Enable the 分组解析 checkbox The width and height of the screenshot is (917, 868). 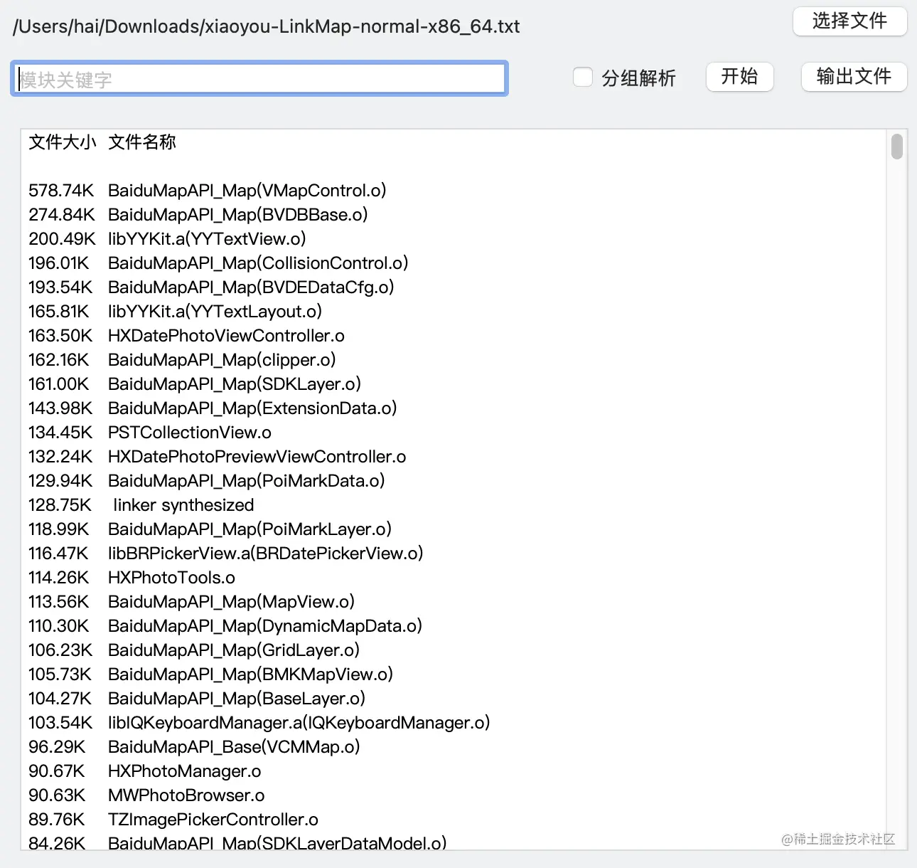pos(583,77)
